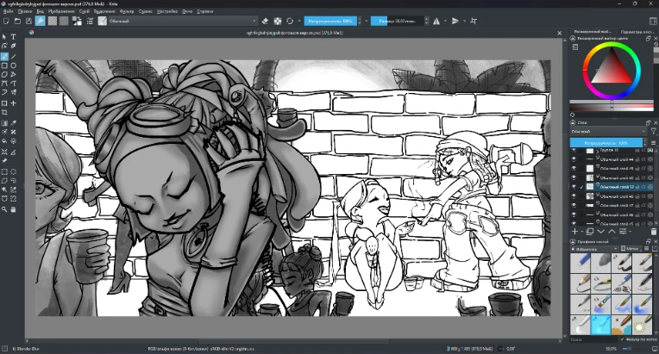Delete layer with the trash button
Screen dimensions: 659x354
coord(653,232)
